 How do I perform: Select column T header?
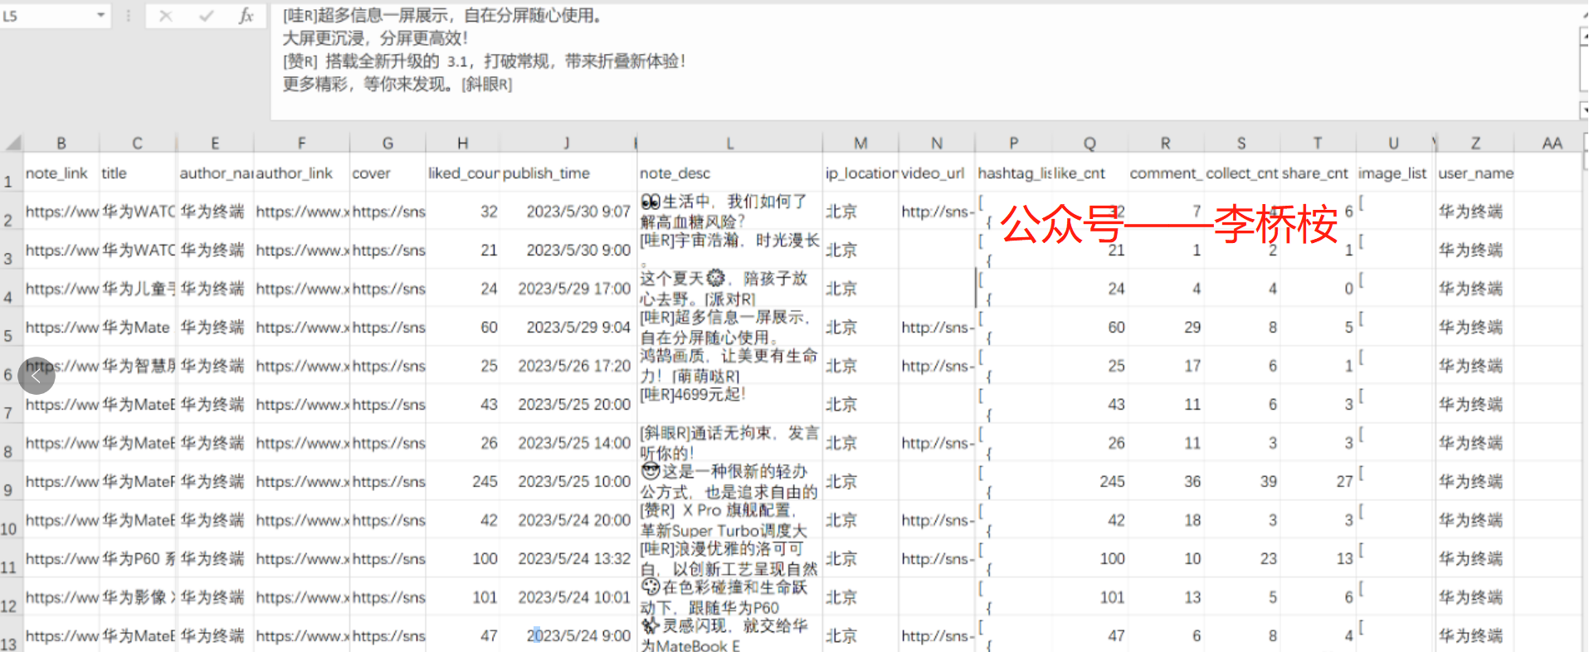click(1318, 143)
